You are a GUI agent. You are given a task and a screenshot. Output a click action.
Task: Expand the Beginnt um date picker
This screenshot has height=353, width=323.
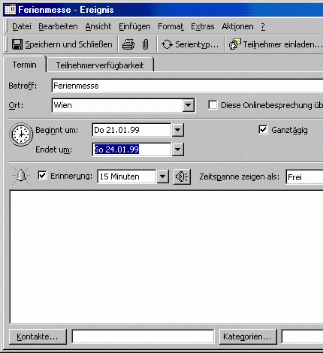pyautogui.click(x=178, y=130)
